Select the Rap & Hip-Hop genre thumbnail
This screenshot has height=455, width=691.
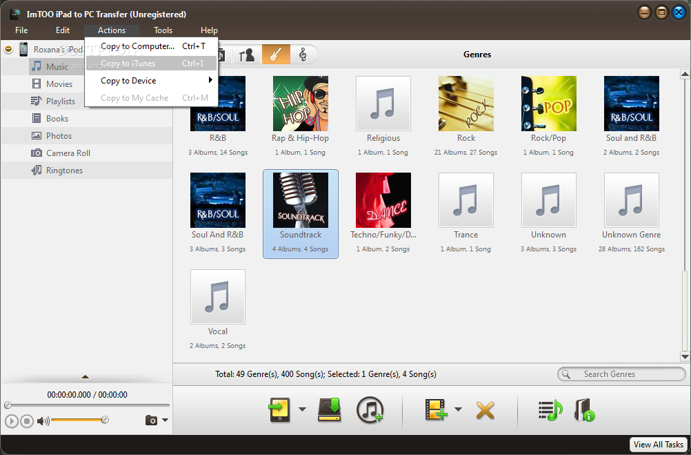[x=300, y=104]
